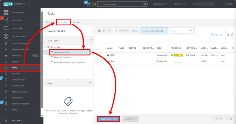Switch to the XDR Tasks tab

pos(76,22)
